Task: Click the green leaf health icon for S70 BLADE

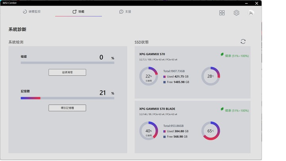Action: [x=222, y=109]
